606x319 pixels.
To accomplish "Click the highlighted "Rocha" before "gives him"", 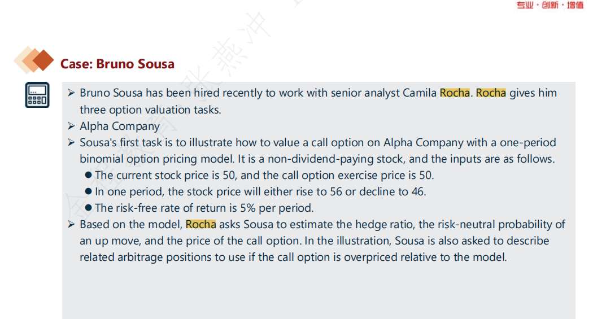I will pyautogui.click(x=491, y=93).
